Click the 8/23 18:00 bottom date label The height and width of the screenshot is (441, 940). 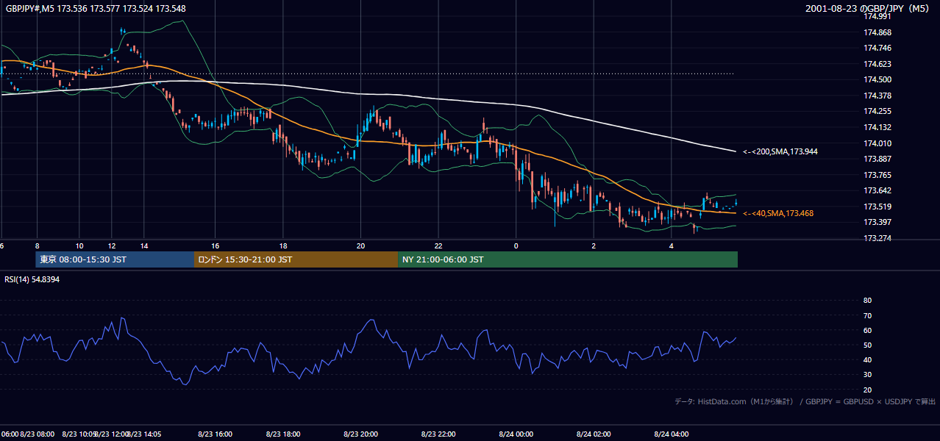pos(282,434)
